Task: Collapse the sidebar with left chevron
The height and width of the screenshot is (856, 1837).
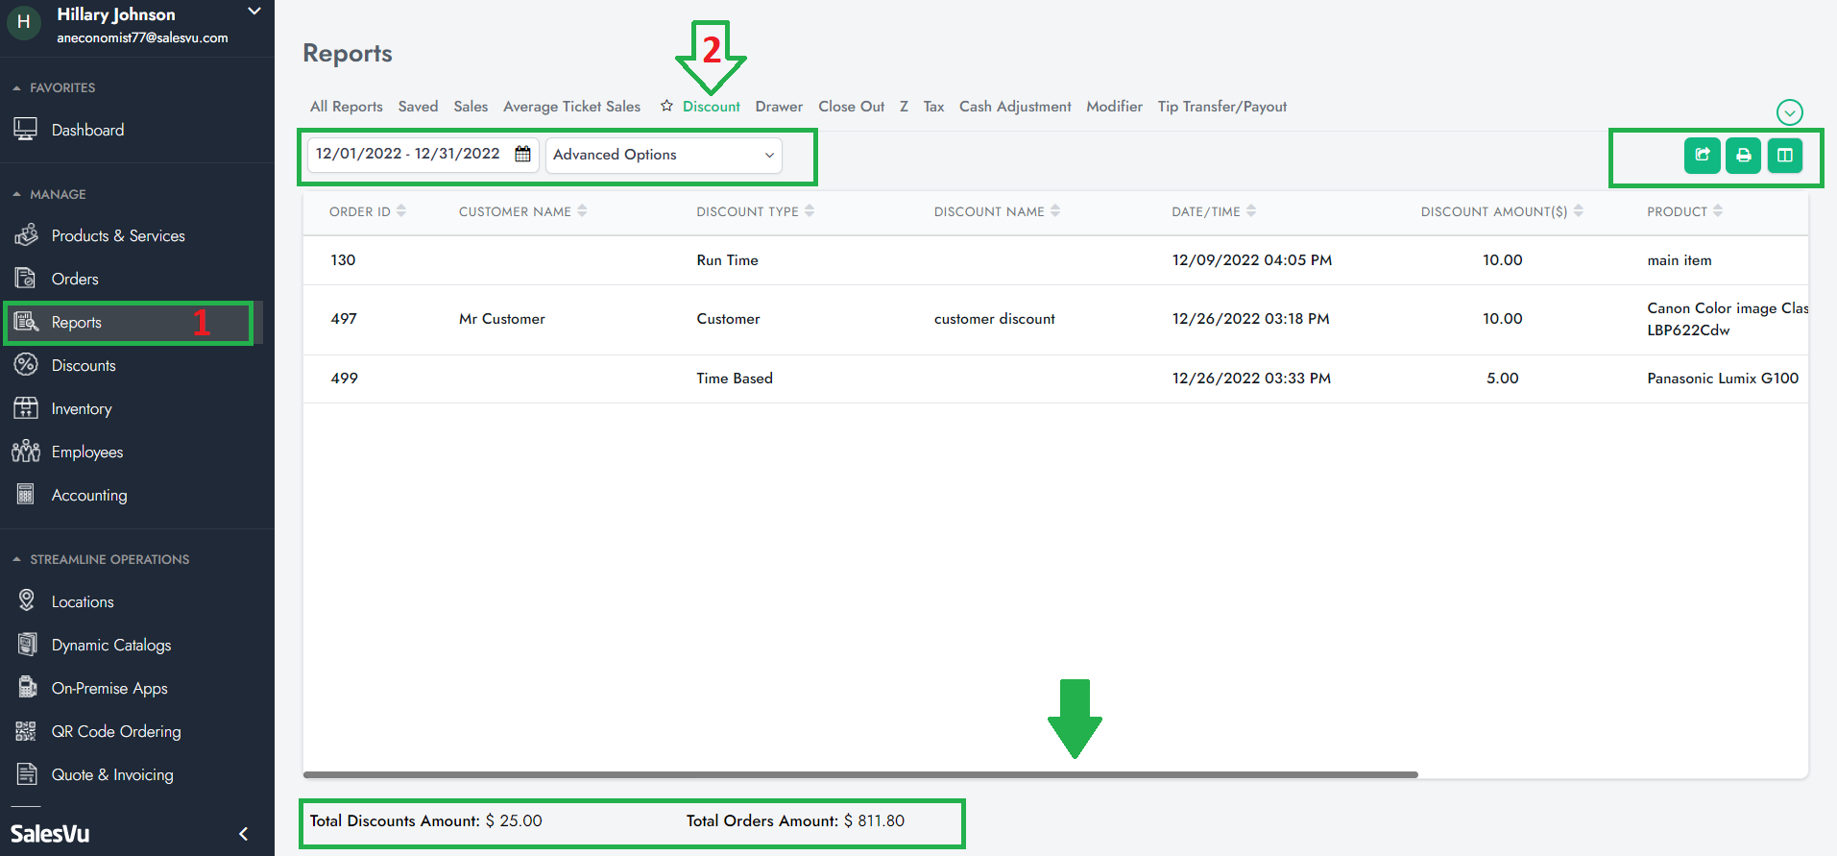Action: click(x=243, y=833)
